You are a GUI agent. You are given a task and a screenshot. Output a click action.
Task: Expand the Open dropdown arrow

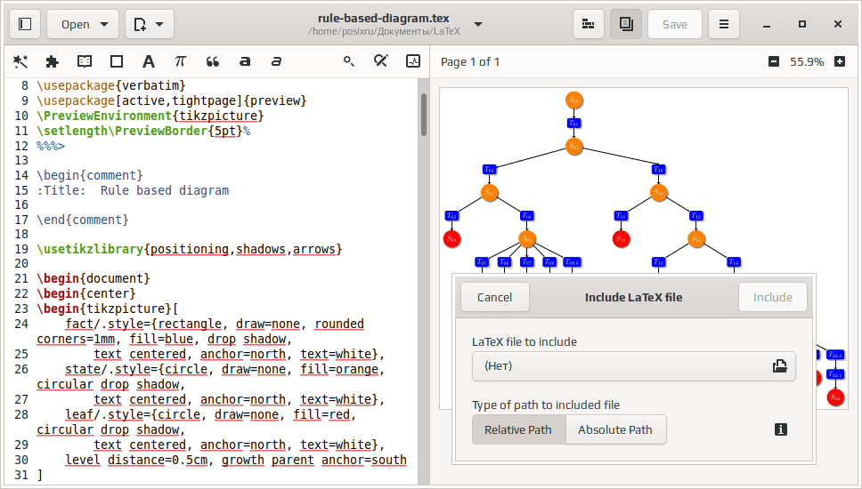click(104, 24)
